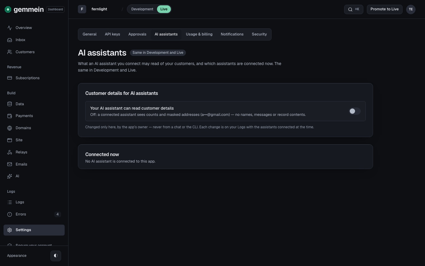Image resolution: width=425 pixels, height=266 pixels.
Task: Click the Build section label
Action: (x=11, y=93)
